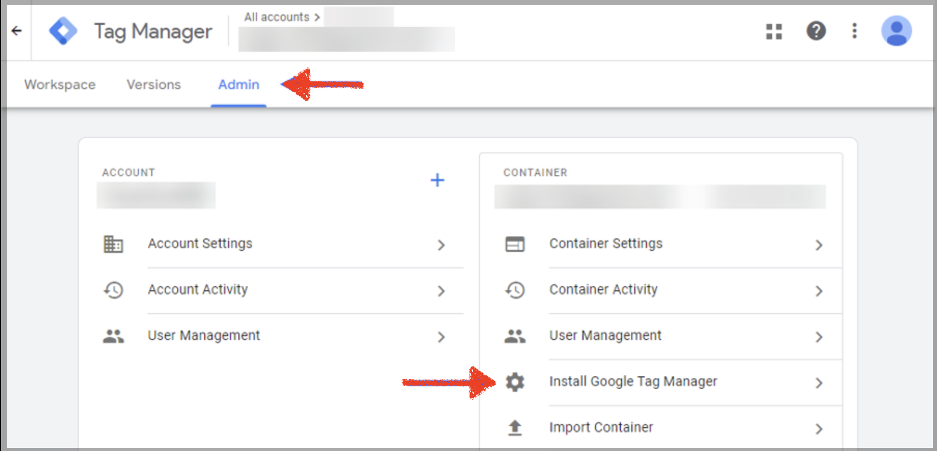Click the Container Settings window icon
The width and height of the screenshot is (937, 451).
point(515,244)
